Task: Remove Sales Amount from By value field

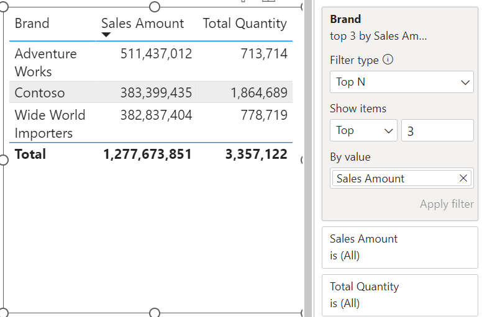Action: pyautogui.click(x=463, y=178)
